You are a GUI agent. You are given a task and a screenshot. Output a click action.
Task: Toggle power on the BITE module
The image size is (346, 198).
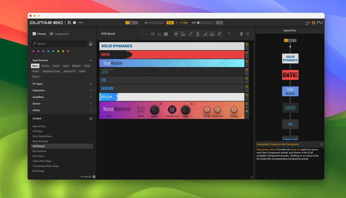(x=247, y=53)
